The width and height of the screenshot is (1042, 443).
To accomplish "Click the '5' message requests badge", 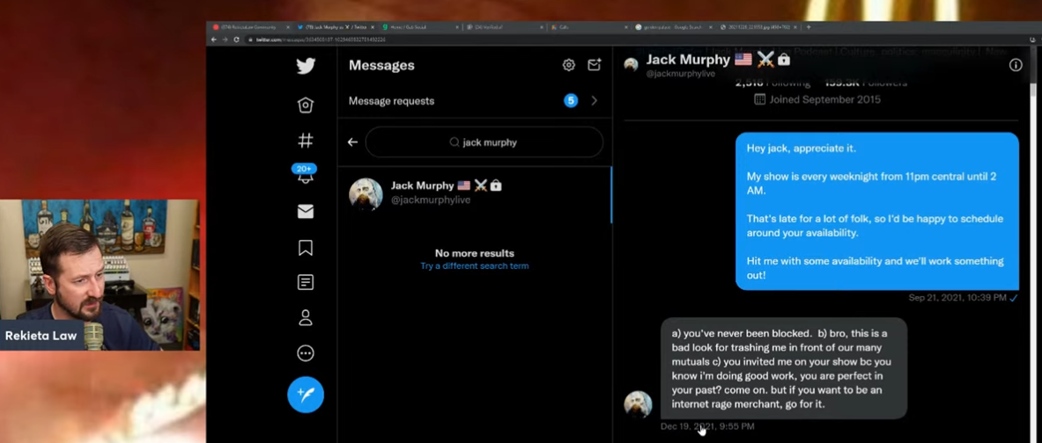I will point(571,101).
